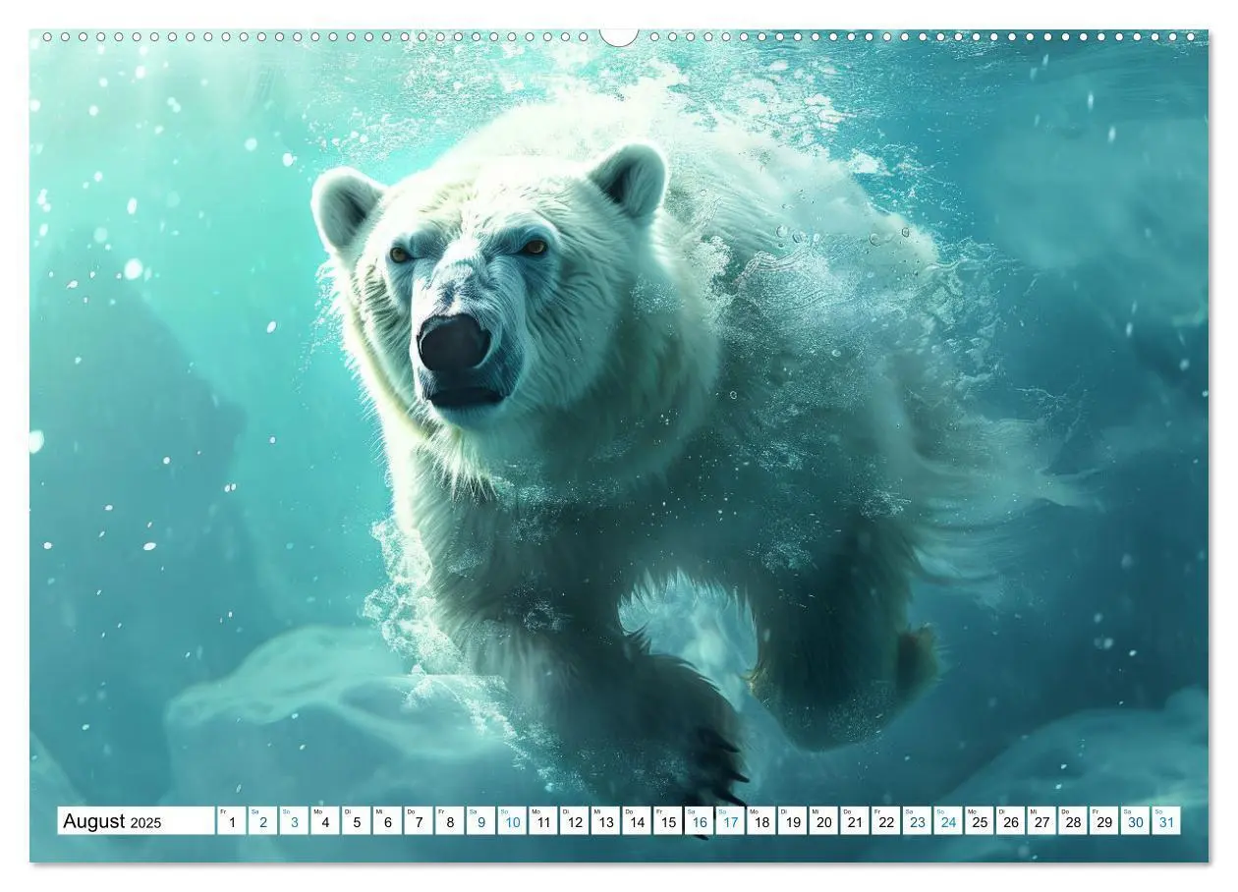Select Saturday date cell 16
Viewport: 1238px width, 892px height.
tap(699, 821)
